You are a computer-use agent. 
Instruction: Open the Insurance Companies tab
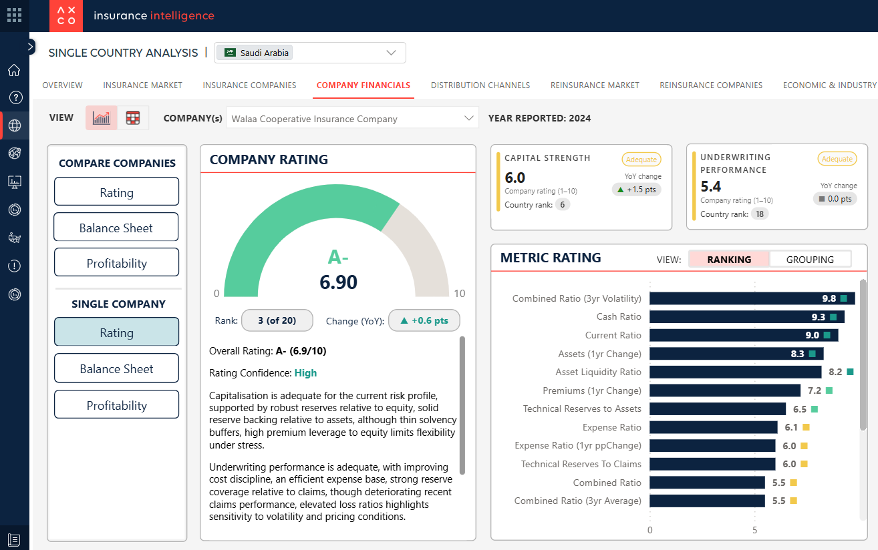(x=249, y=85)
